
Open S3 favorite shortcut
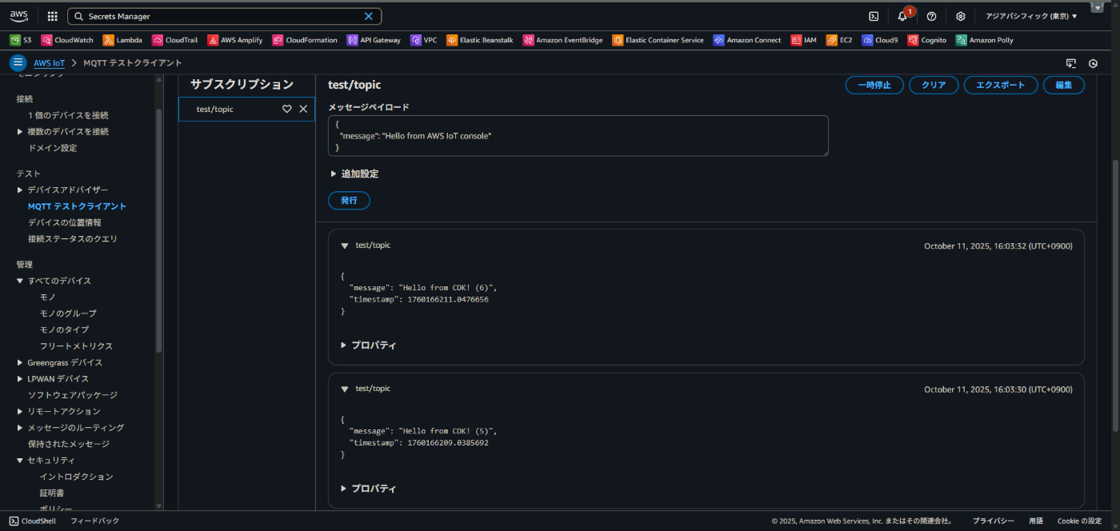[x=21, y=40]
